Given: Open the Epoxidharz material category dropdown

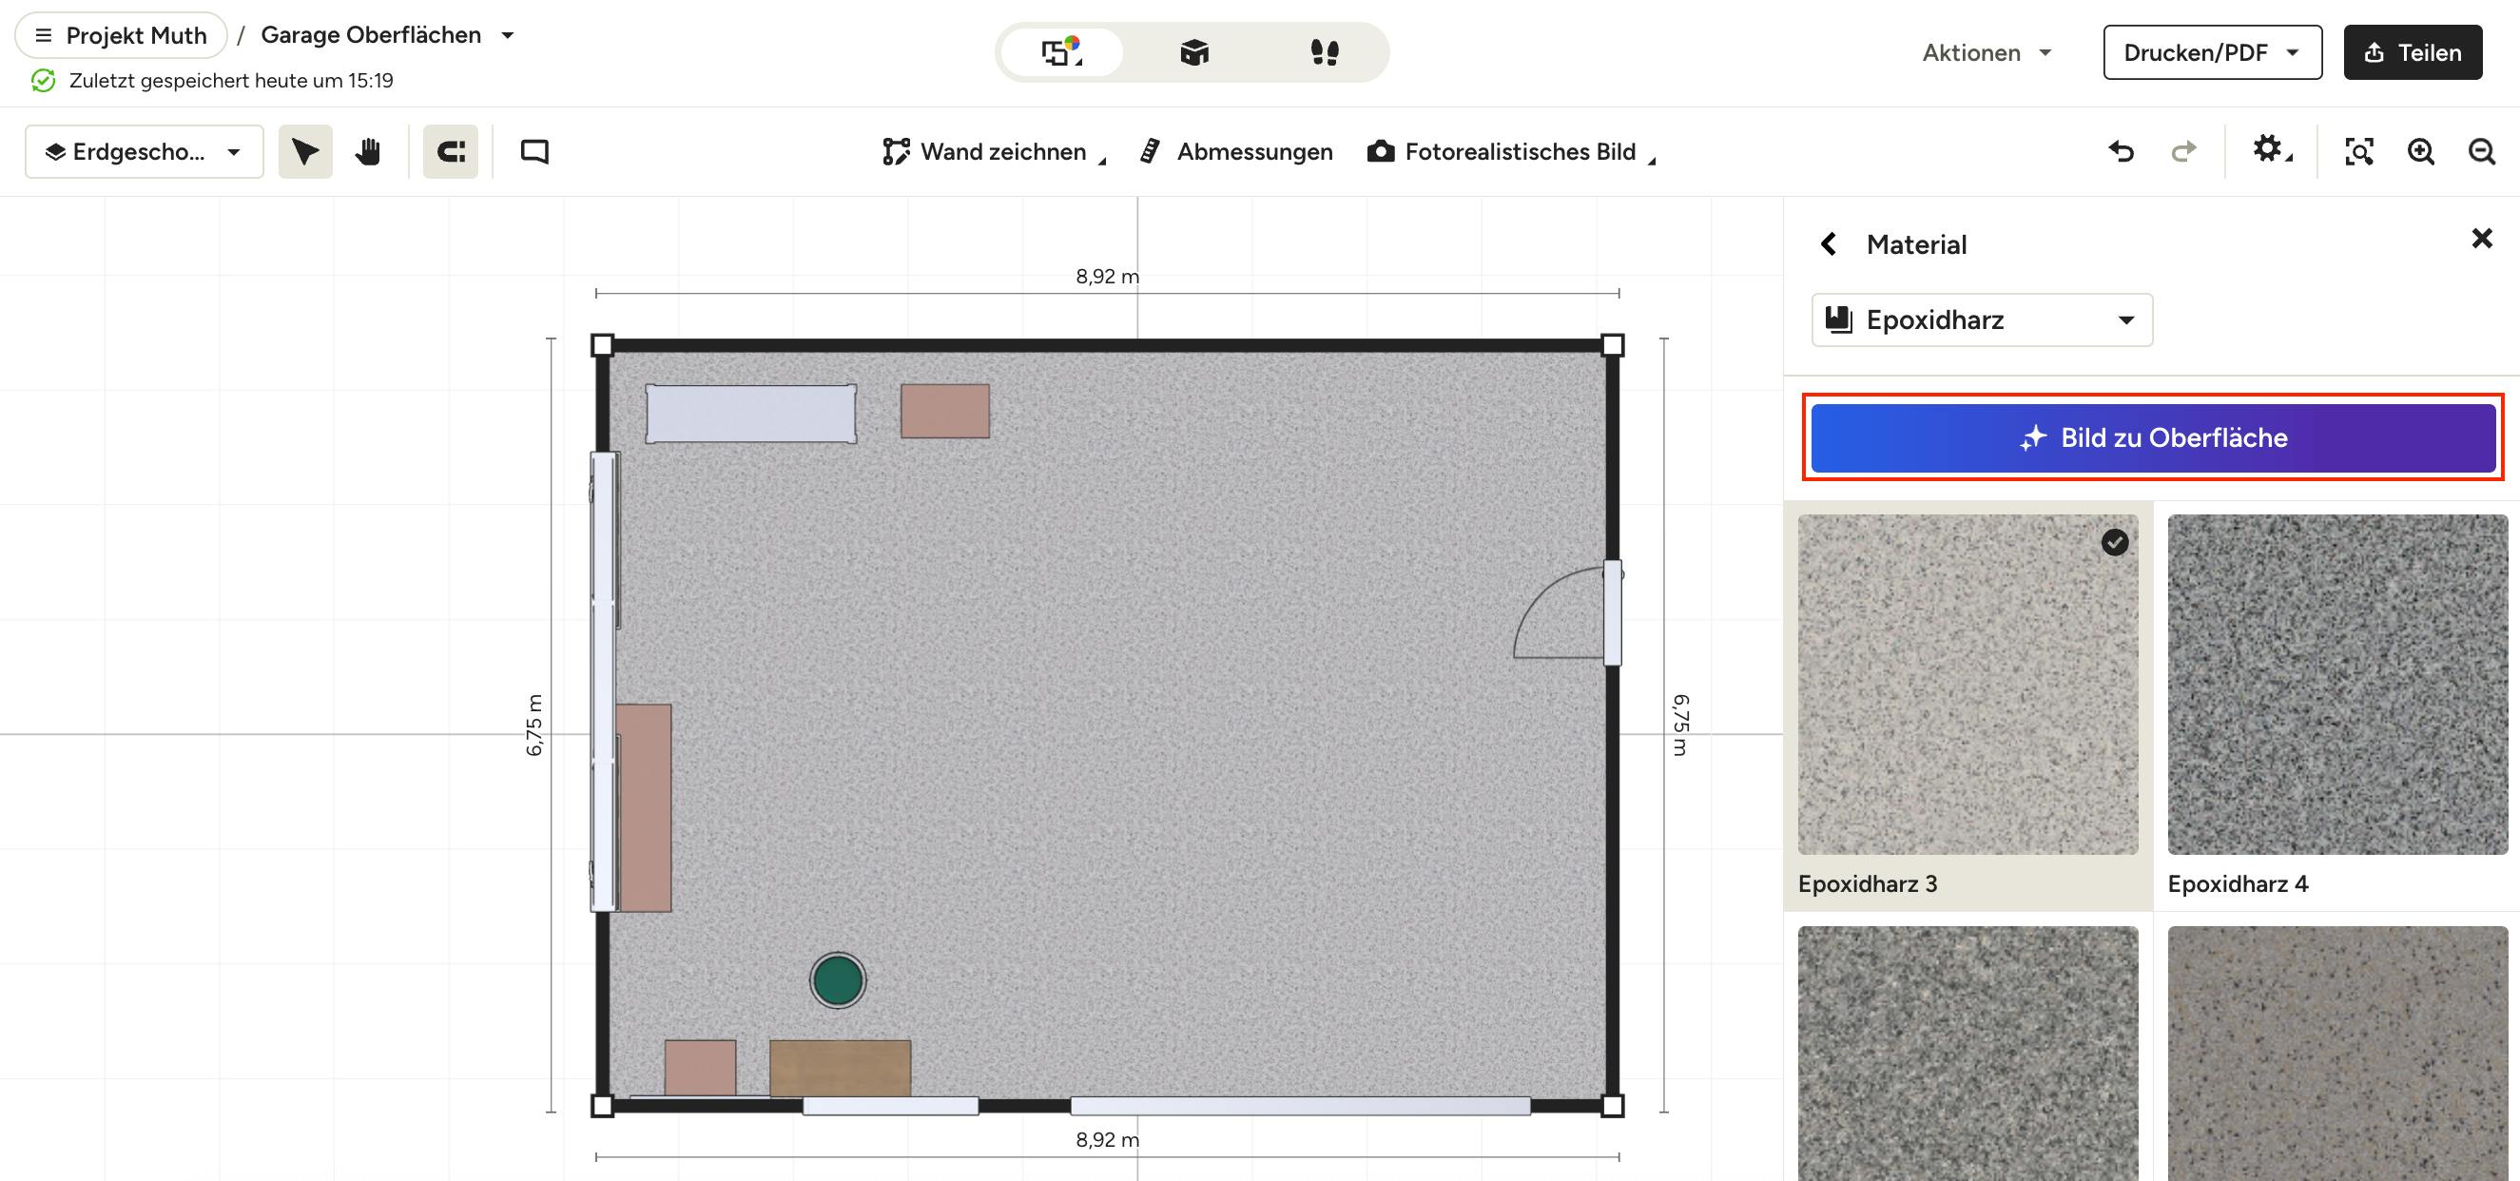Looking at the screenshot, I should click(1982, 319).
